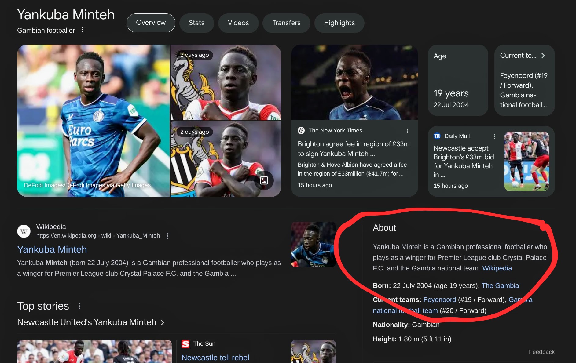Click the Top stories heading

coord(43,306)
